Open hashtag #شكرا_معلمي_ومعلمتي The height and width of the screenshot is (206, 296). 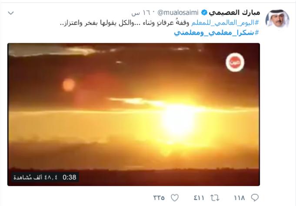216,33
